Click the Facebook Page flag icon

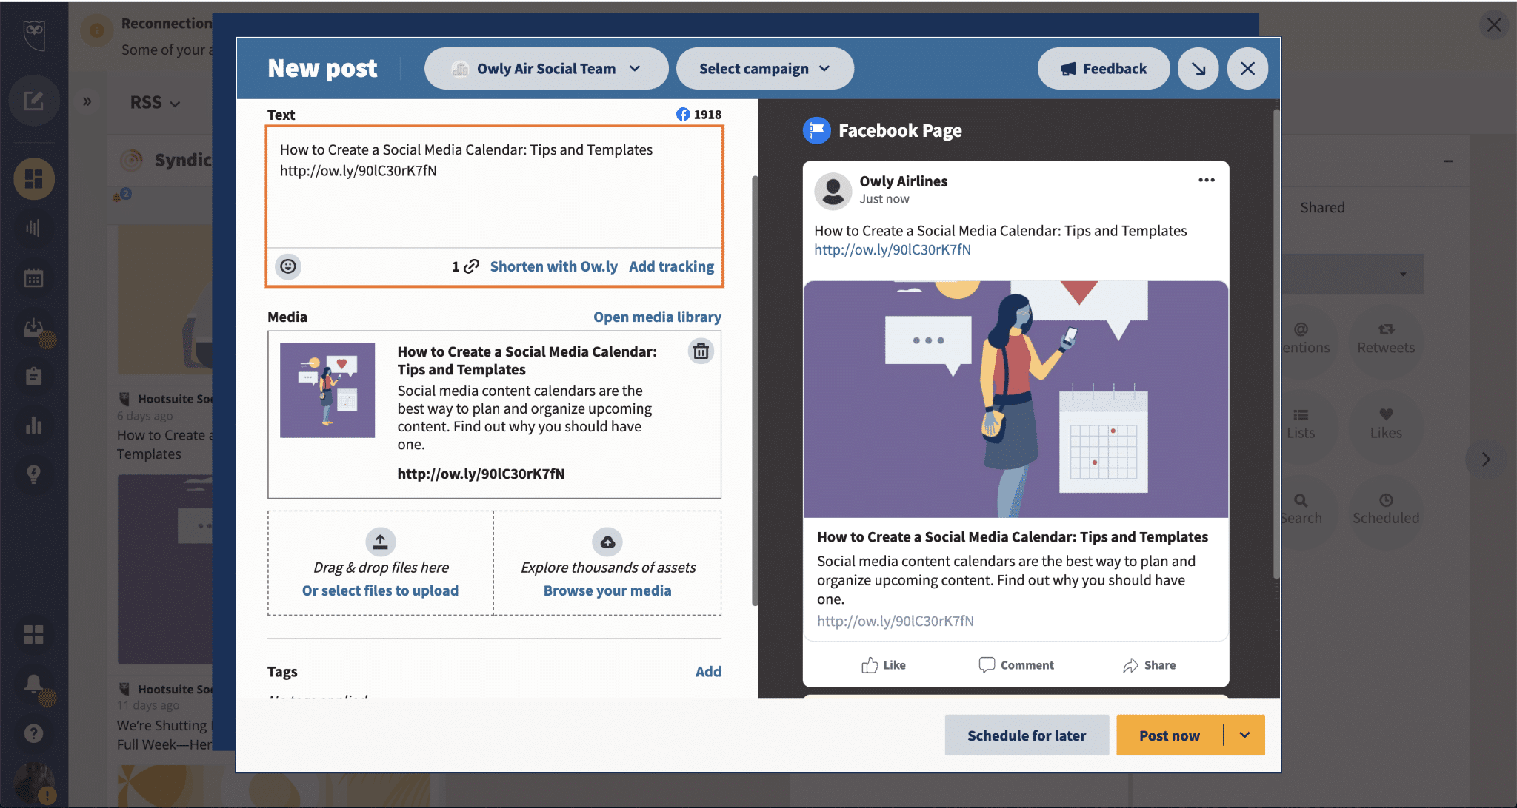(817, 131)
